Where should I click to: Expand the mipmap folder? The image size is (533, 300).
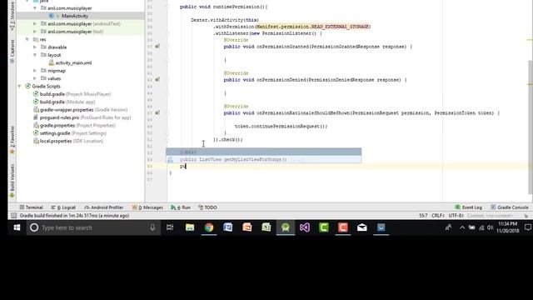click(x=35, y=70)
